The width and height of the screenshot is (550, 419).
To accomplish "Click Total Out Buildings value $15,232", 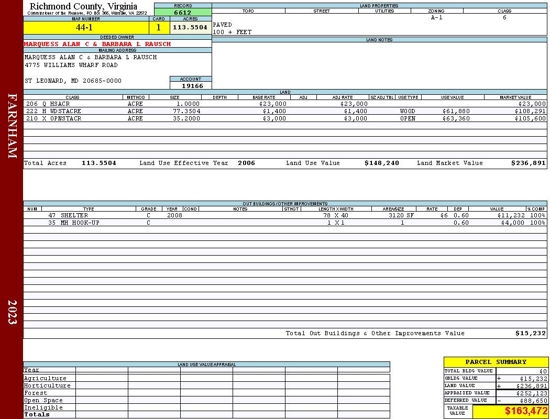I will click(530, 333).
